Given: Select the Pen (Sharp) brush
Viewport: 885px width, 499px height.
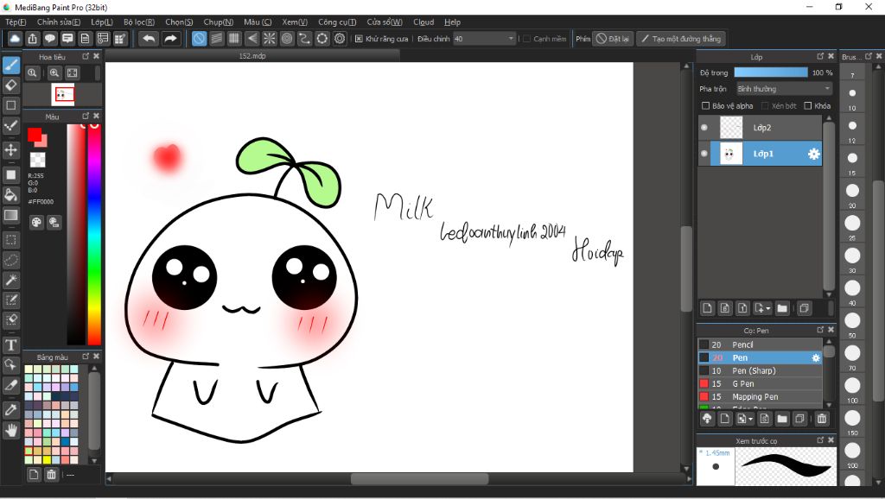Looking at the screenshot, I should pyautogui.click(x=760, y=370).
